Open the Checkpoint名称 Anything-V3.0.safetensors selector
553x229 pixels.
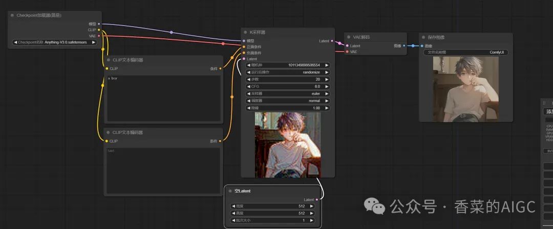pos(55,42)
